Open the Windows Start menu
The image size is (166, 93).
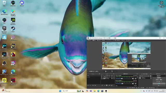[60, 91]
